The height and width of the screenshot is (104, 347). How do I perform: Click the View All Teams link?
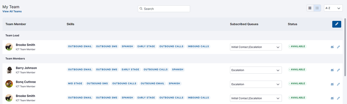pyautogui.click(x=12, y=11)
